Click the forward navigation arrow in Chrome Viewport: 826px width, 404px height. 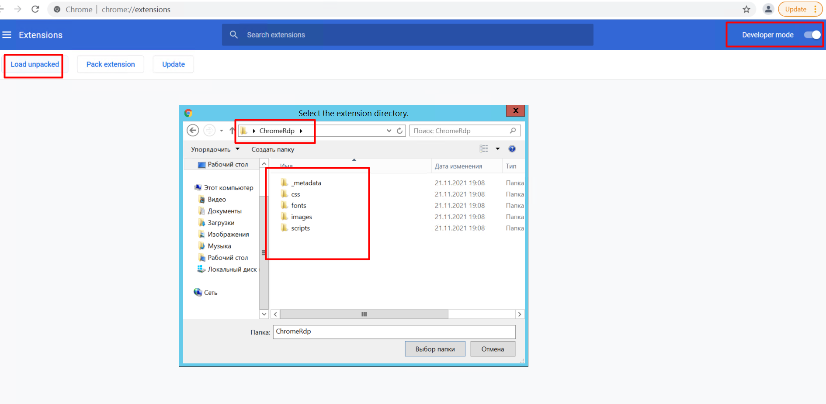coord(17,9)
